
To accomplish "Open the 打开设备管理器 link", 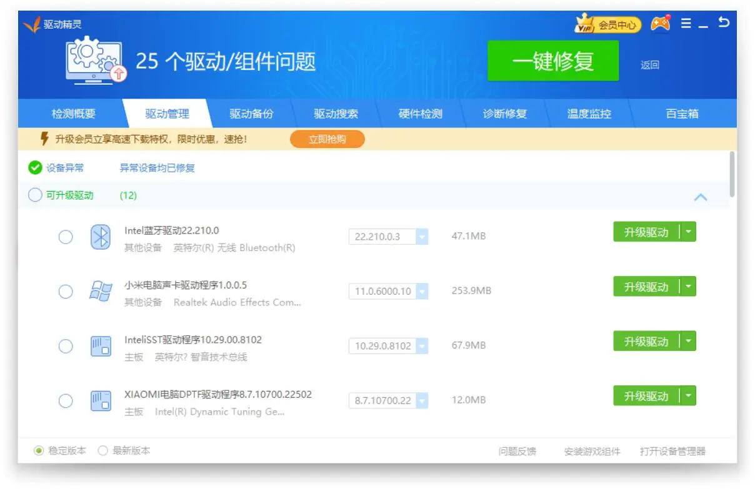I will [x=672, y=452].
